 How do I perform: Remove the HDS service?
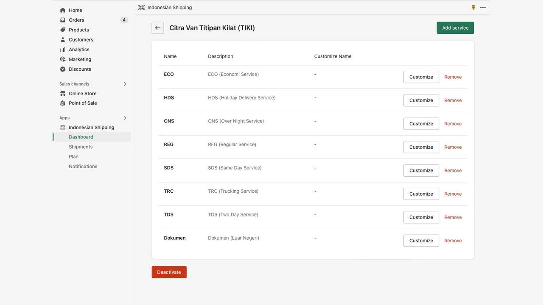pos(453,100)
